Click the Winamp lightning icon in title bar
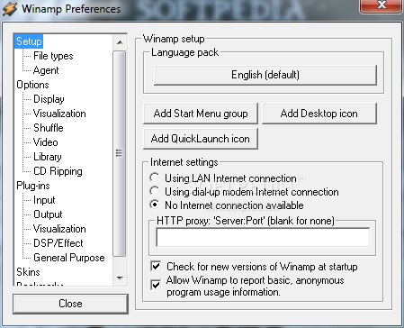Image resolution: width=404 pixels, height=328 pixels. point(10,9)
